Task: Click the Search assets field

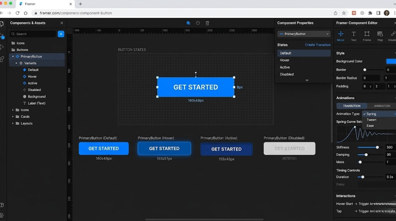Action: click(x=33, y=34)
